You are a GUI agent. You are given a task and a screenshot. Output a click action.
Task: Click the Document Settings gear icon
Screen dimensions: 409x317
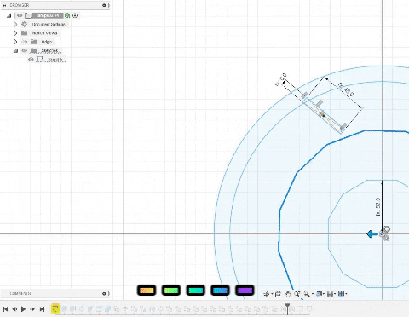pyautogui.click(x=25, y=25)
